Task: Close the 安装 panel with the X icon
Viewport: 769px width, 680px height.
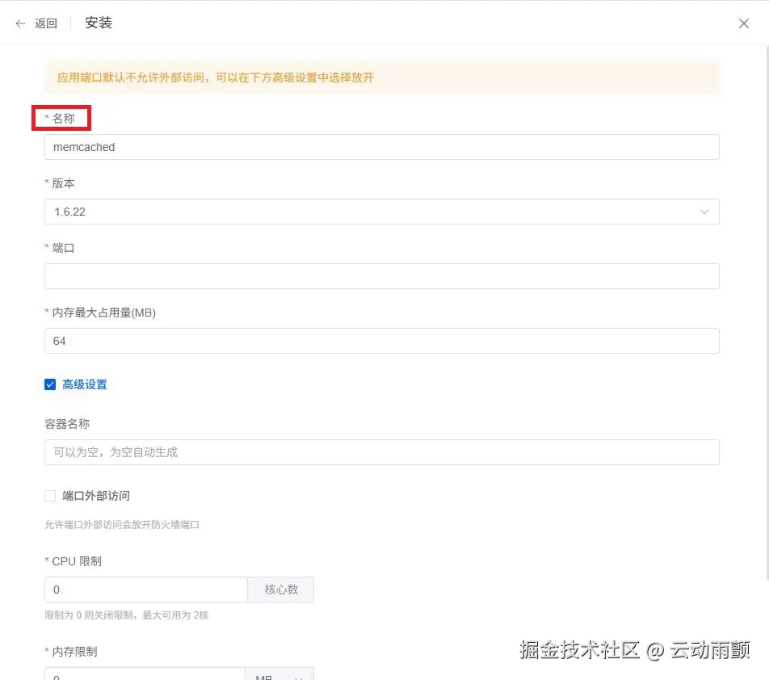Action: (x=743, y=23)
